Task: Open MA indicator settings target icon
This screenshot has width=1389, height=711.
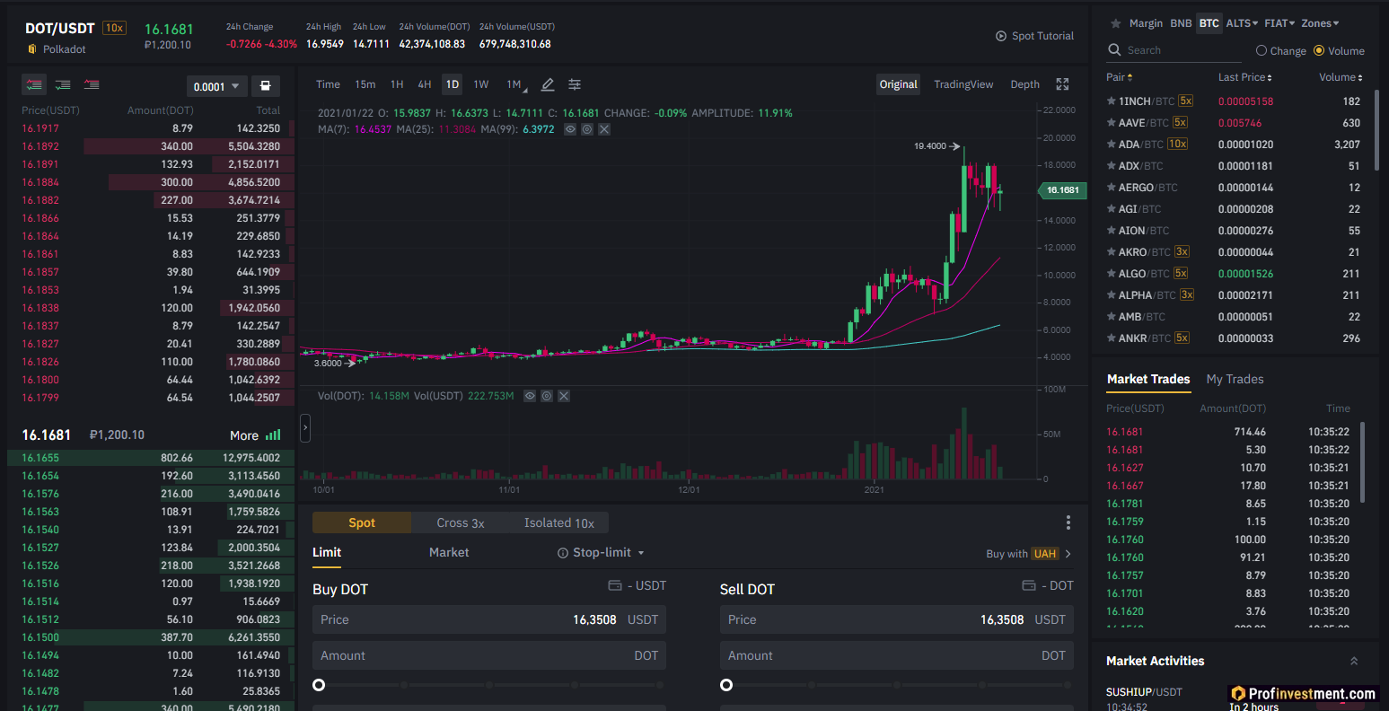Action: point(587,129)
